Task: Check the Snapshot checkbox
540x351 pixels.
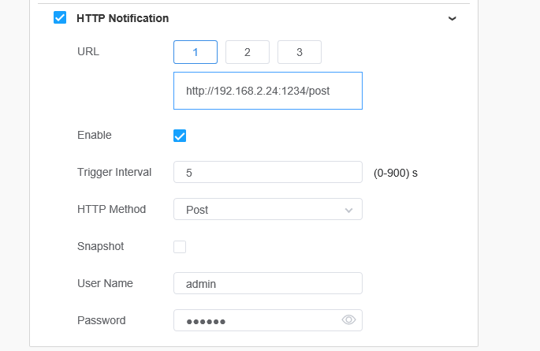Action: [x=180, y=247]
